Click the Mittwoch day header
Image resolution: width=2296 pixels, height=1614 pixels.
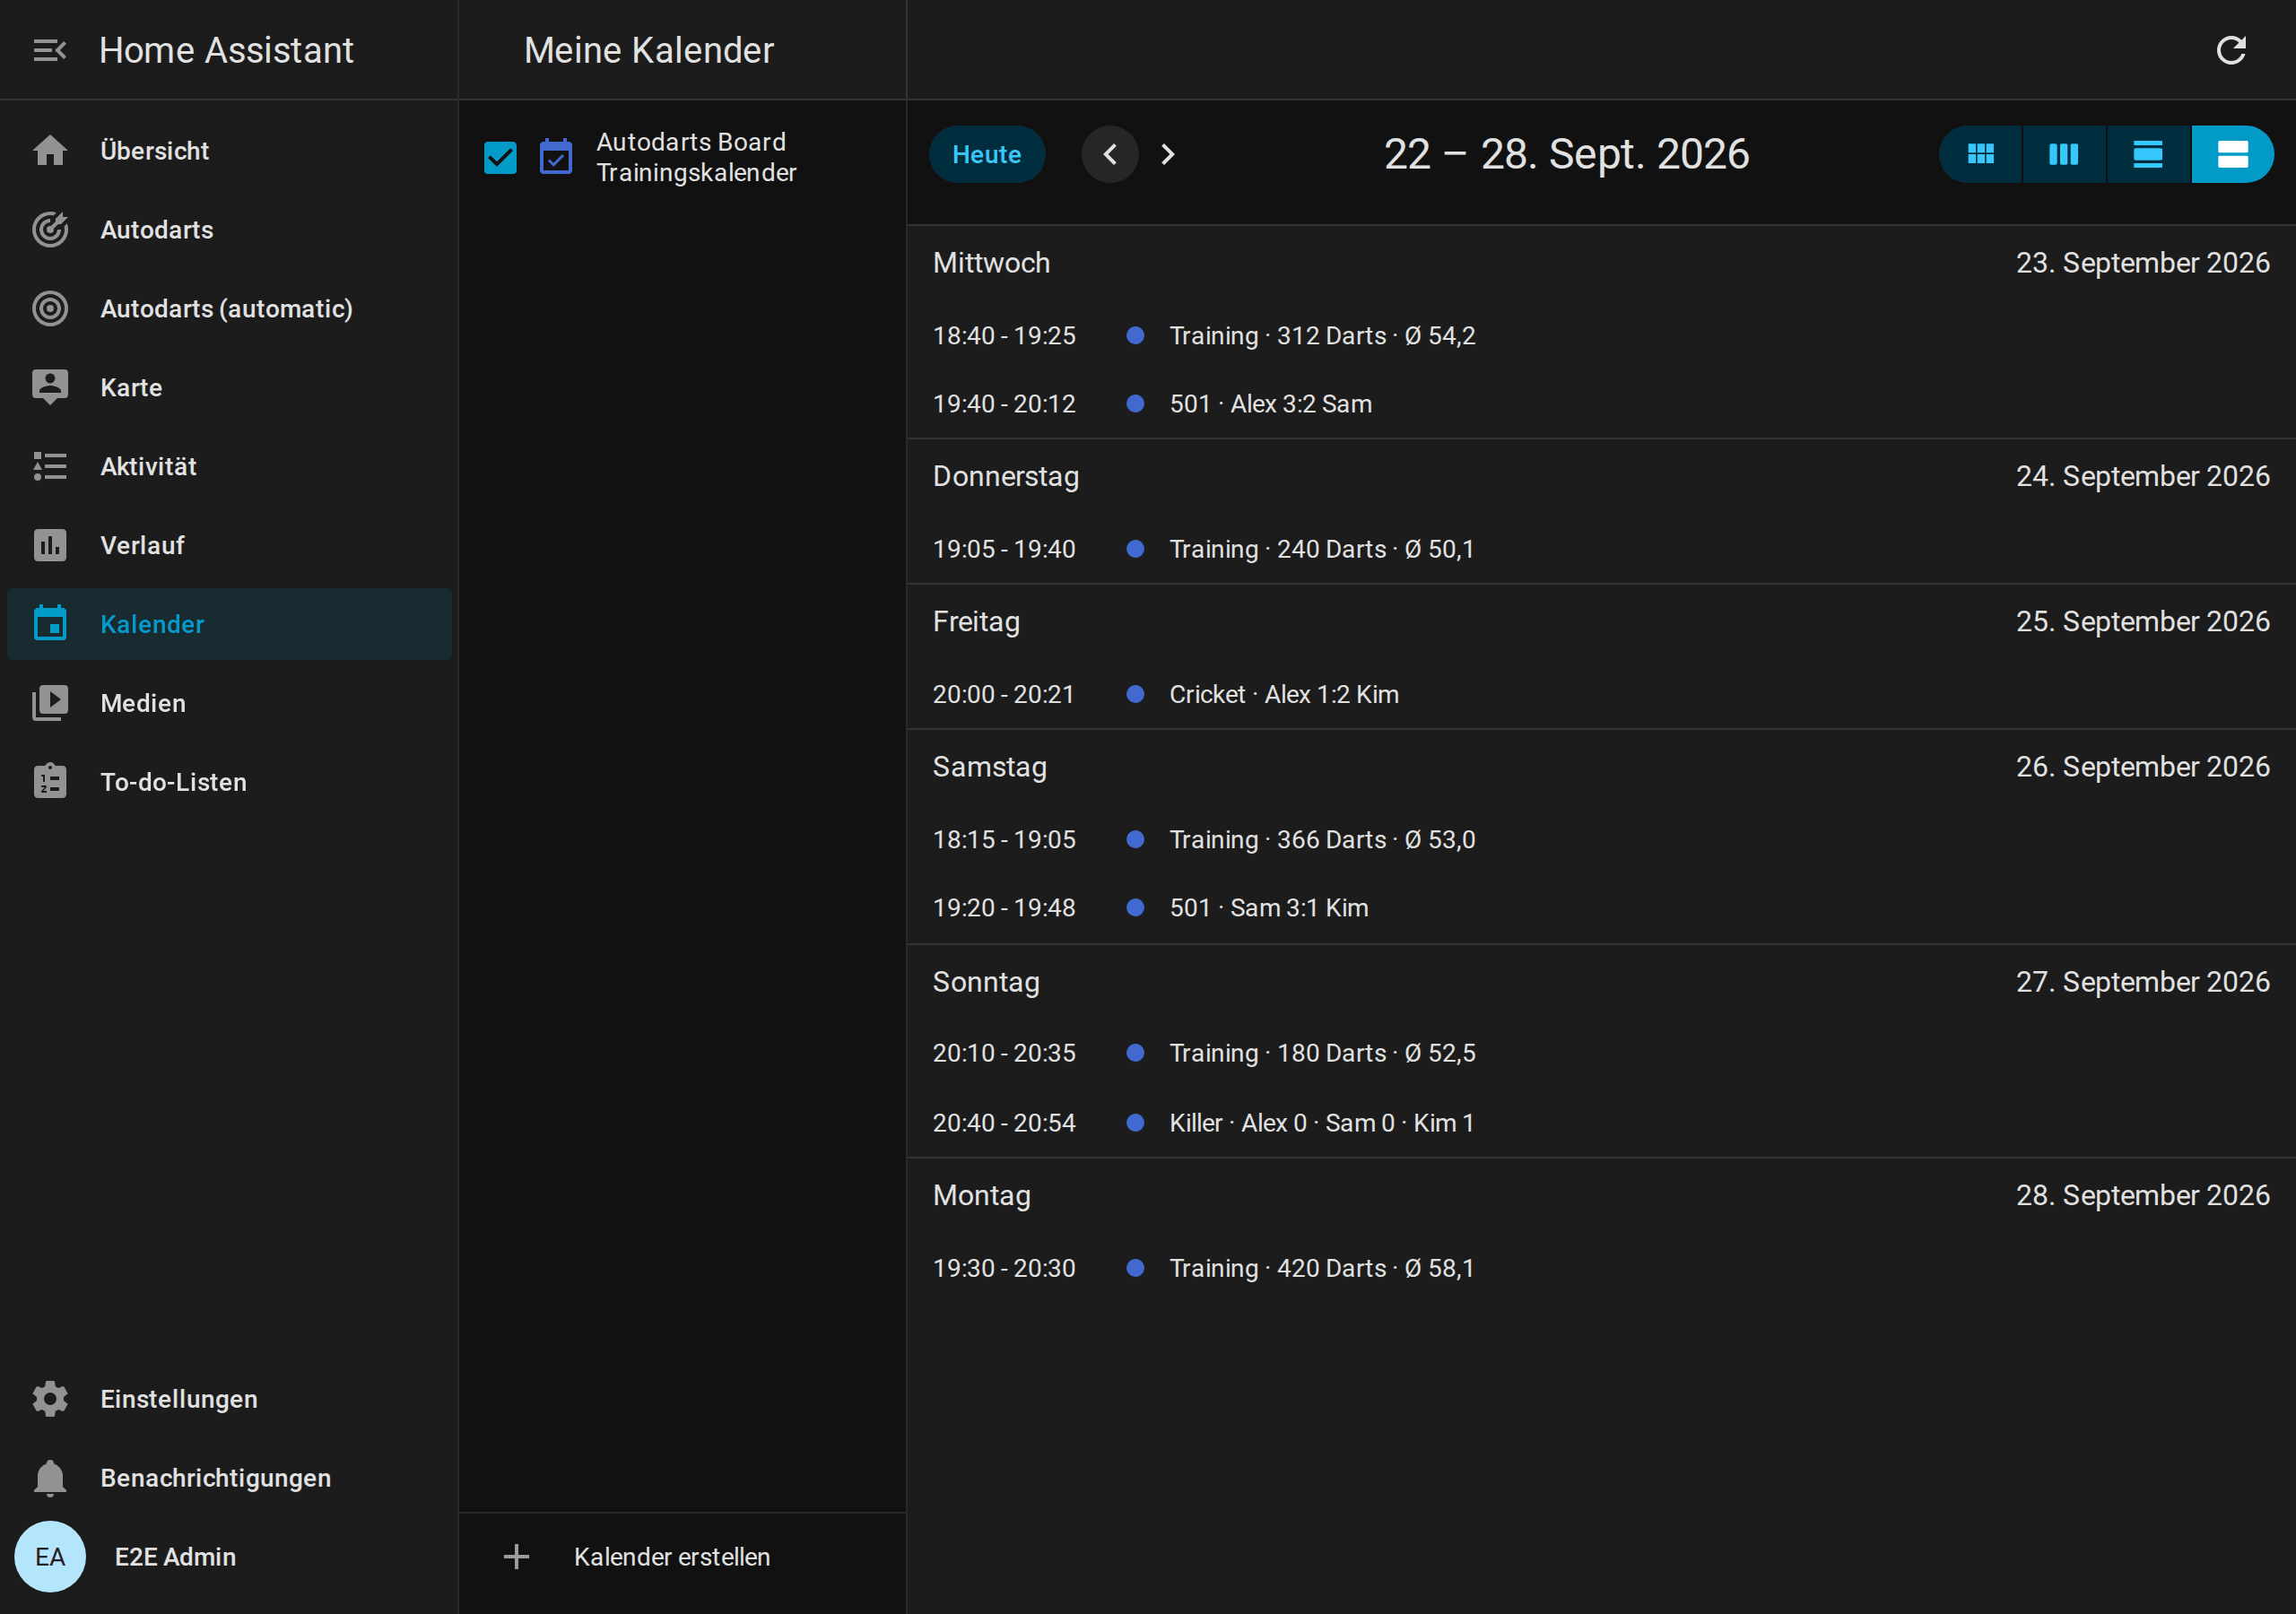click(991, 263)
